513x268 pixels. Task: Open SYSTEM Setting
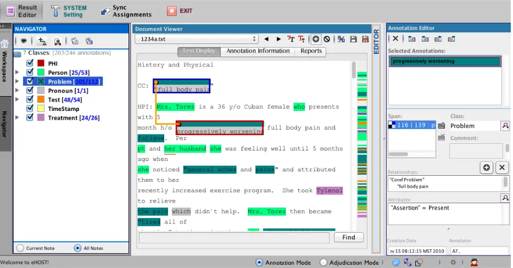[69, 11]
